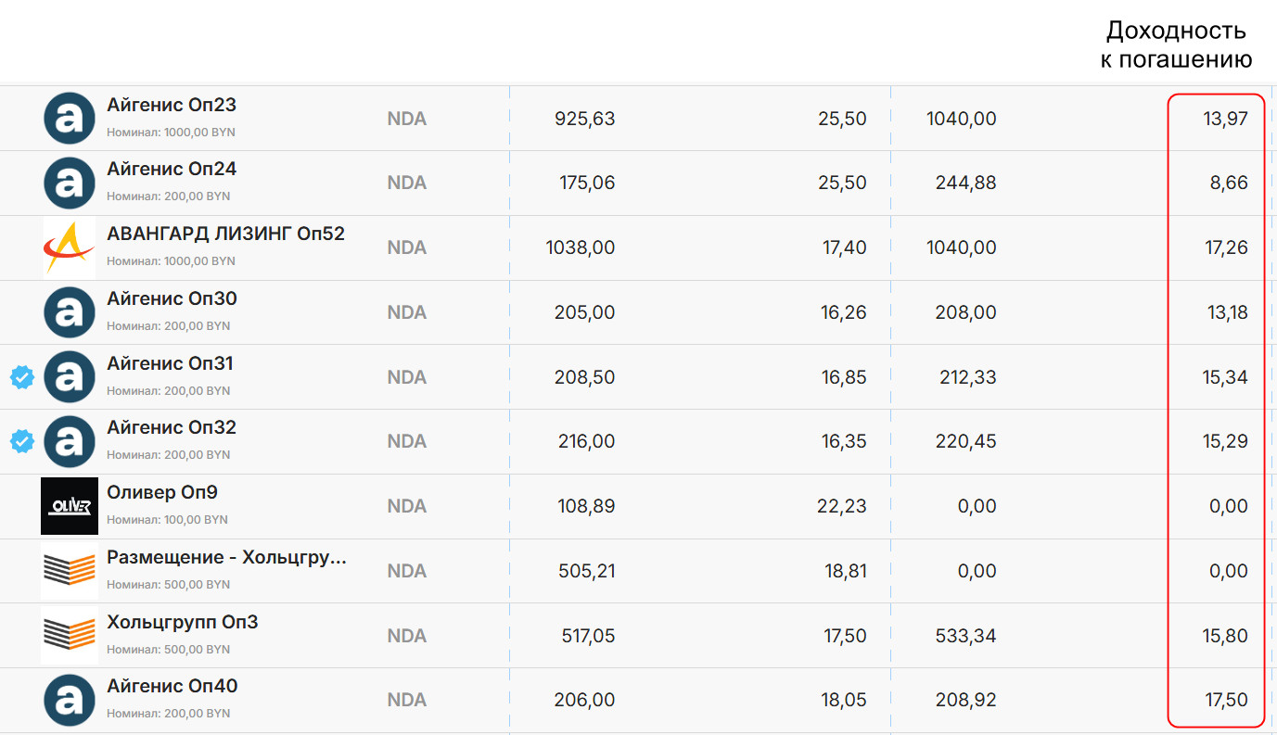The image size is (1277, 735).
Task: Click the 1038,00 price for АВАНГАРД ЛИЗИНГ Оп52
Action: coord(581,247)
